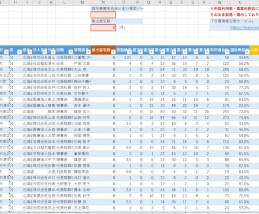This screenshot has width=259, height=214.
Task: Open the 常勤換算 column filter dropdown
Action: [129, 52]
